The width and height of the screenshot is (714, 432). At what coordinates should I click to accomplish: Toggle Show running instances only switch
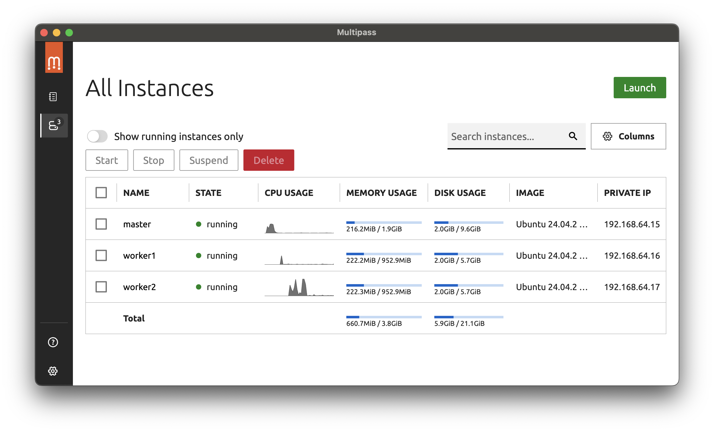97,136
